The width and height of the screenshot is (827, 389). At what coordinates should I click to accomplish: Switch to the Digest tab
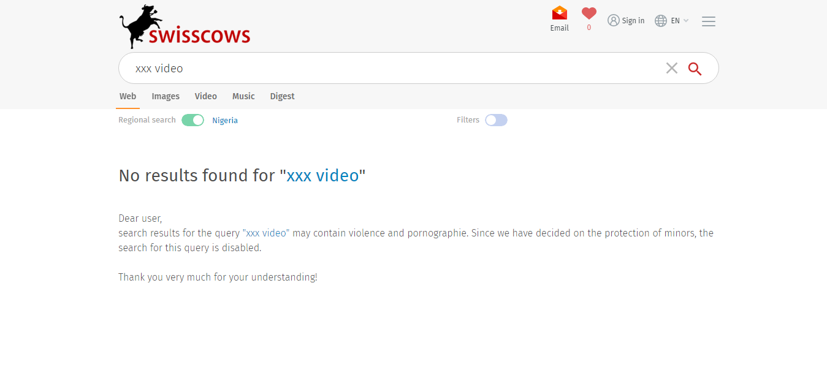coord(283,96)
